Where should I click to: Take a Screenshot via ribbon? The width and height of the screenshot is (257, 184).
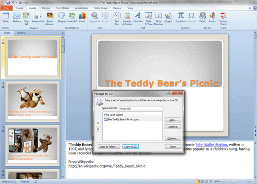[38, 19]
